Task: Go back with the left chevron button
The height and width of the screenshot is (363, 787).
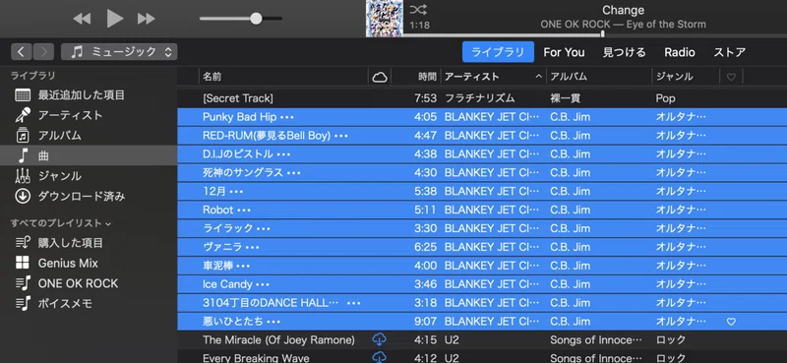Action: (21, 52)
